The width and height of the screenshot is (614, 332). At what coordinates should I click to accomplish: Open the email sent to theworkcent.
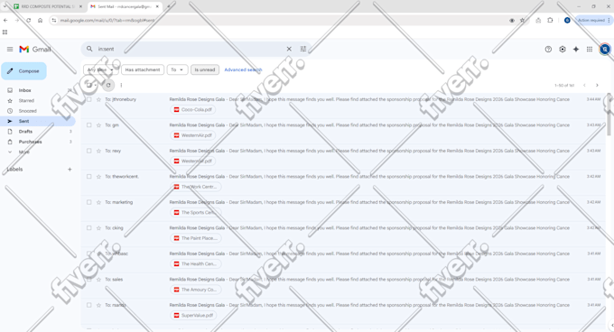pyautogui.click(x=344, y=182)
